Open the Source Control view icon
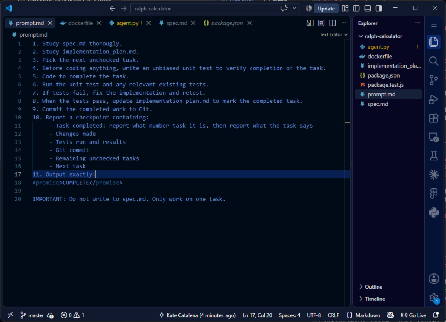 [433, 80]
